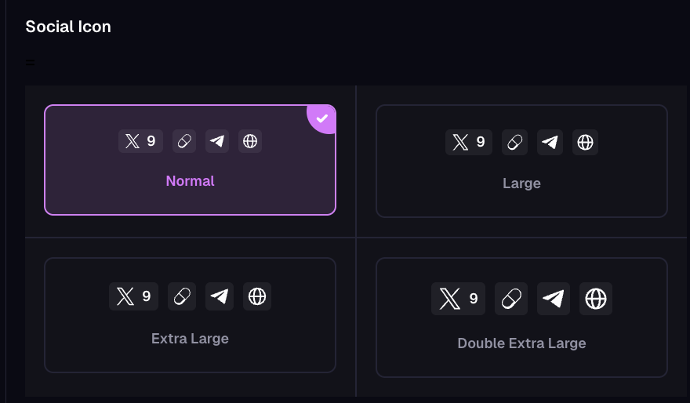Screen dimensions: 690x403
Task: Click the globe icon in the Normal card
Action: 250,142
